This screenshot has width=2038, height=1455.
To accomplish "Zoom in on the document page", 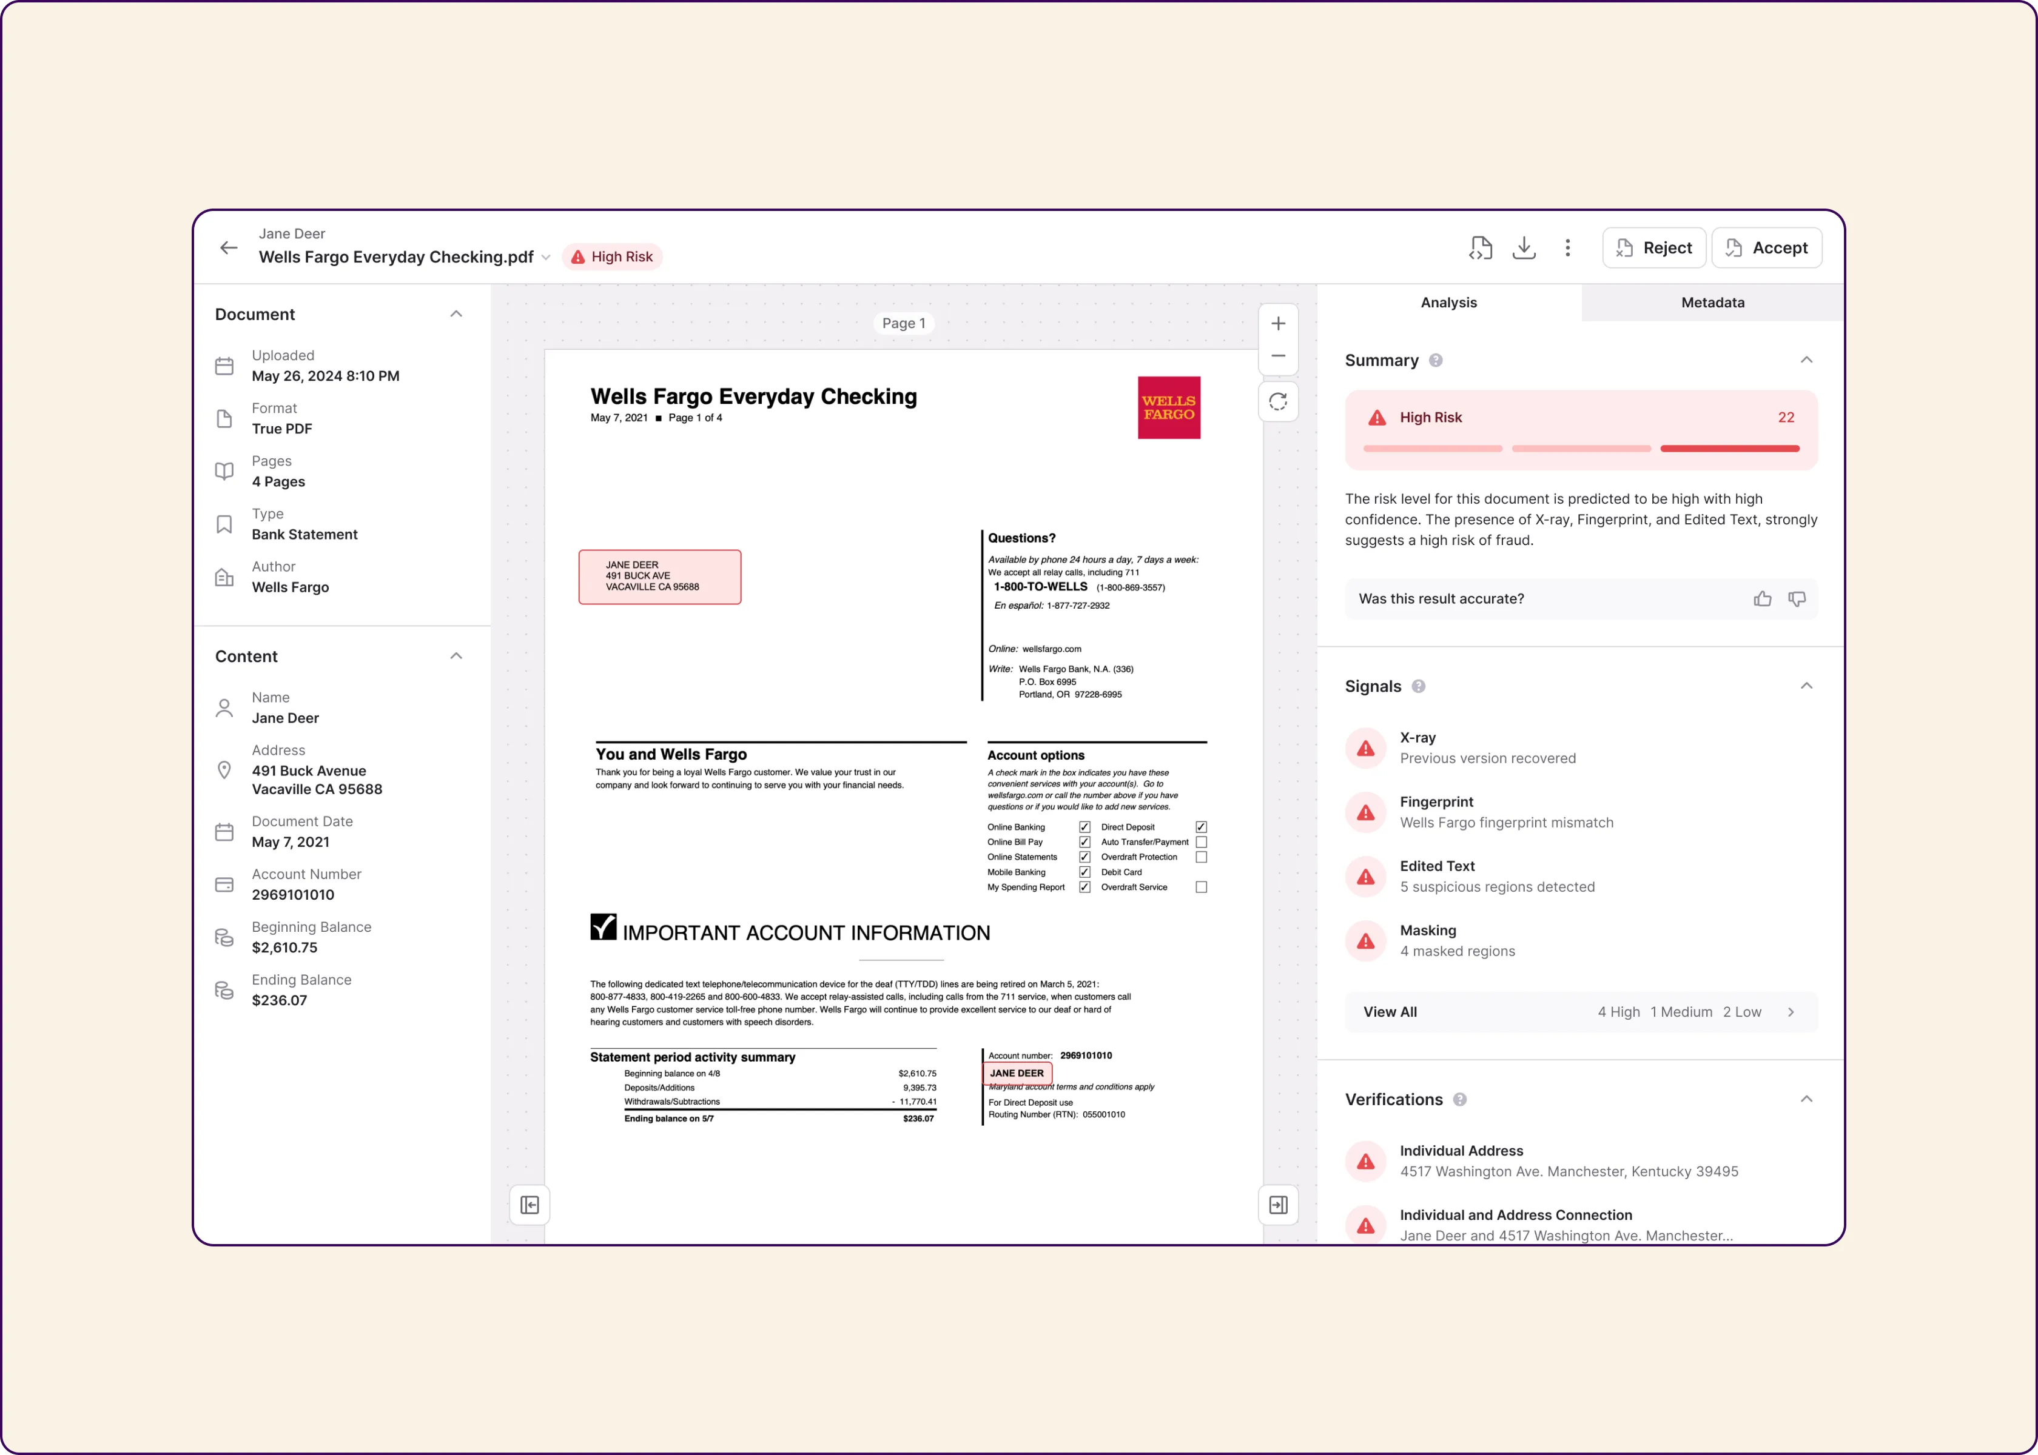I will (x=1278, y=323).
